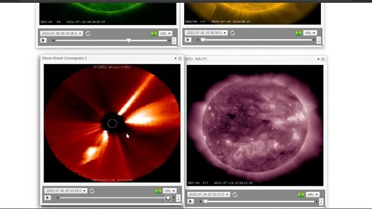The height and width of the screenshot is (209, 372).
Task: Click the 'SDO - AIA 211' panel title
Action: tap(196, 59)
